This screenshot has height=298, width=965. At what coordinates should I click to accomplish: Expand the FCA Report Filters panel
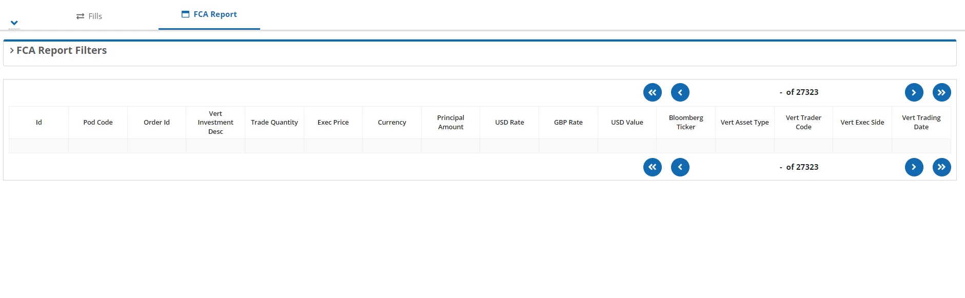pyautogui.click(x=58, y=50)
